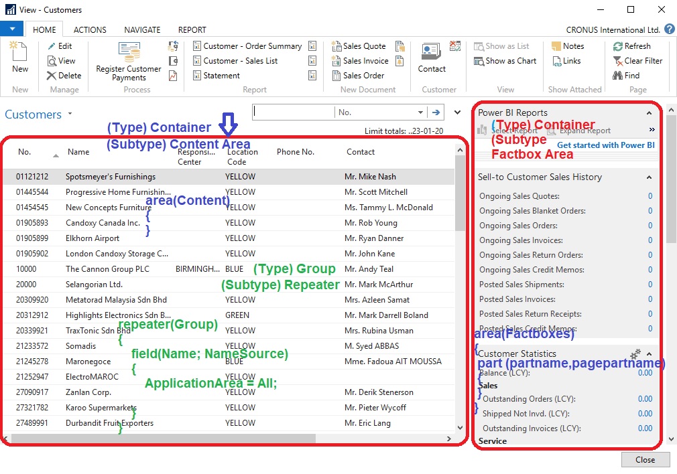The image size is (677, 474).
Task: Click the Clear Filter icon
Action: 618,61
